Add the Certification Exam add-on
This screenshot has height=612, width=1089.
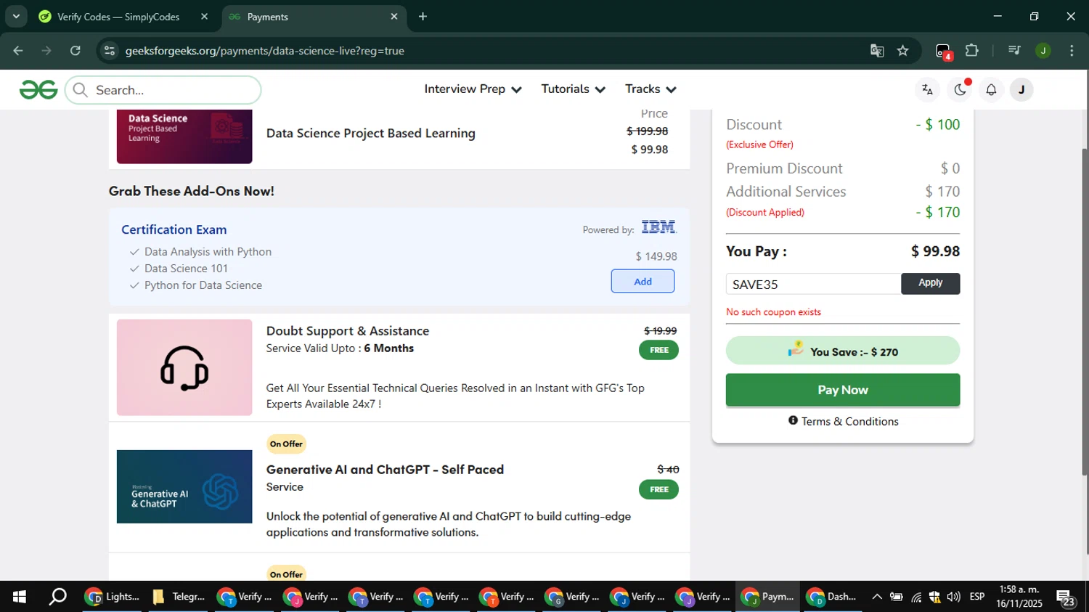point(643,281)
